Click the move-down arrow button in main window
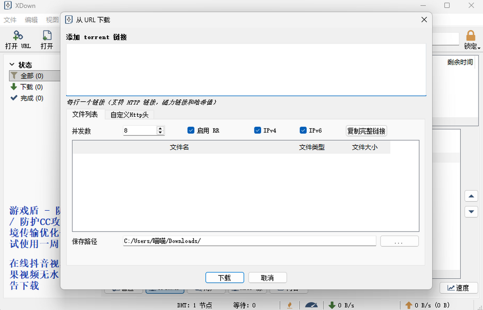The height and width of the screenshot is (310, 483). [x=471, y=211]
